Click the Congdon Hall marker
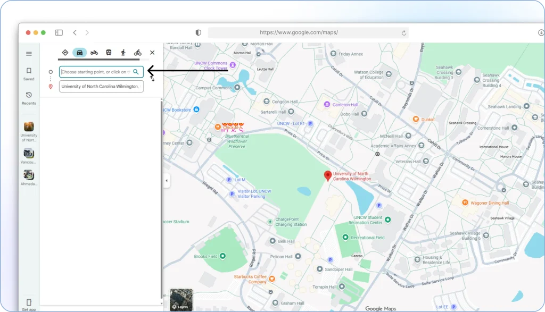Image resolution: width=545 pixels, height=312 pixels. pos(266,102)
